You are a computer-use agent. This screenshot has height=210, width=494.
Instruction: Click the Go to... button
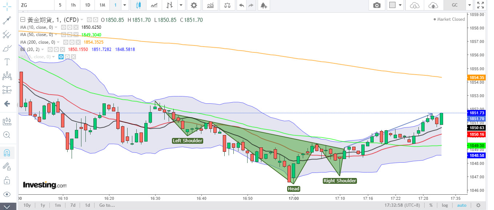click(107, 205)
